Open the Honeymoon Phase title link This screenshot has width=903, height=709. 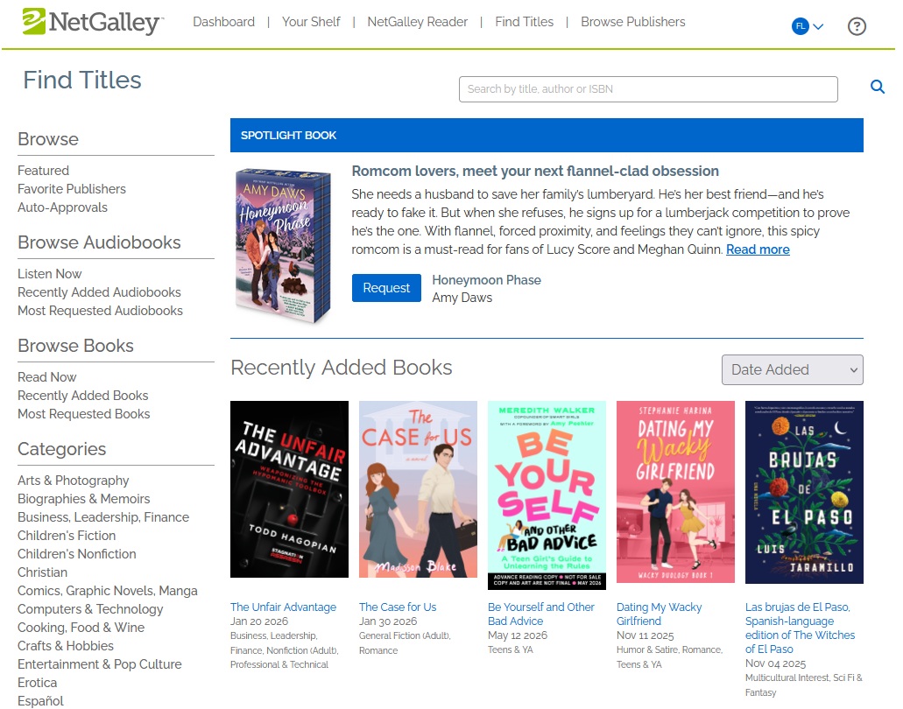point(487,280)
